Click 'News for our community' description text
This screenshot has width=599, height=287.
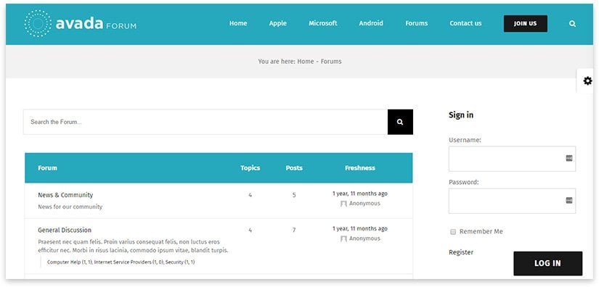(x=70, y=207)
